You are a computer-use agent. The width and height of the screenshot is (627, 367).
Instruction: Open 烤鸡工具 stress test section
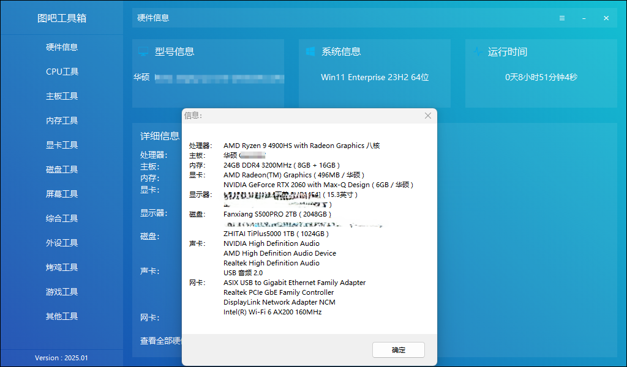[x=62, y=267]
